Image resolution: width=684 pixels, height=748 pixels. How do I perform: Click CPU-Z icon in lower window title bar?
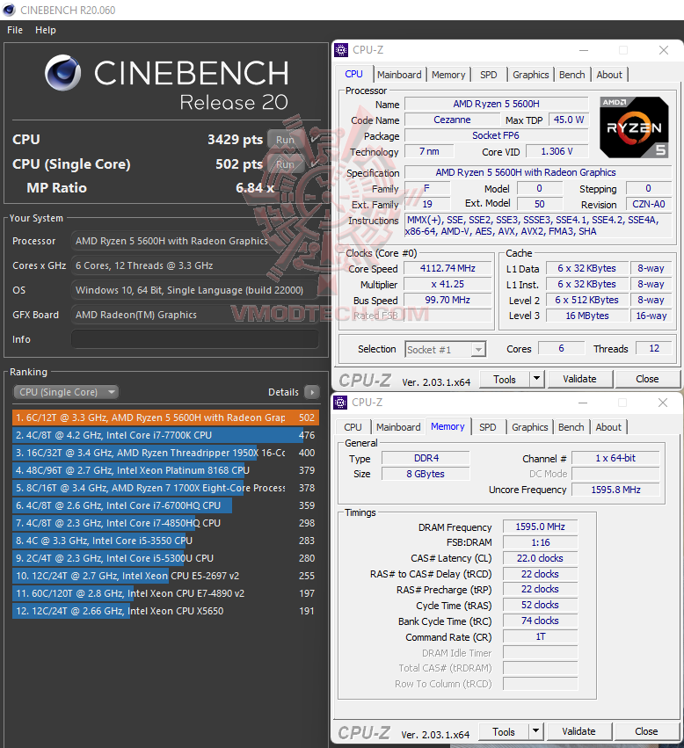(x=340, y=403)
